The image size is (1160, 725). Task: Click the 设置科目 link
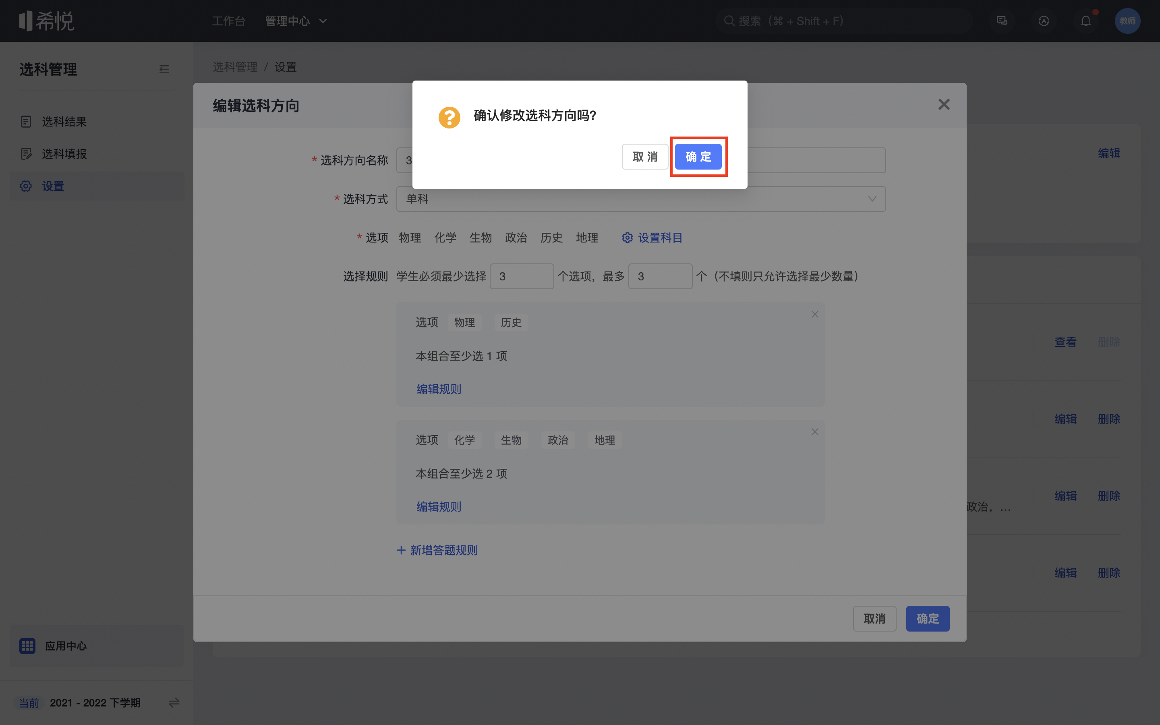click(660, 238)
